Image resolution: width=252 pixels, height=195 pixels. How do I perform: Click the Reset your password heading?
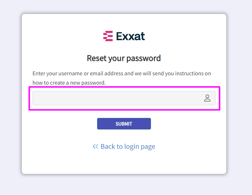click(124, 58)
